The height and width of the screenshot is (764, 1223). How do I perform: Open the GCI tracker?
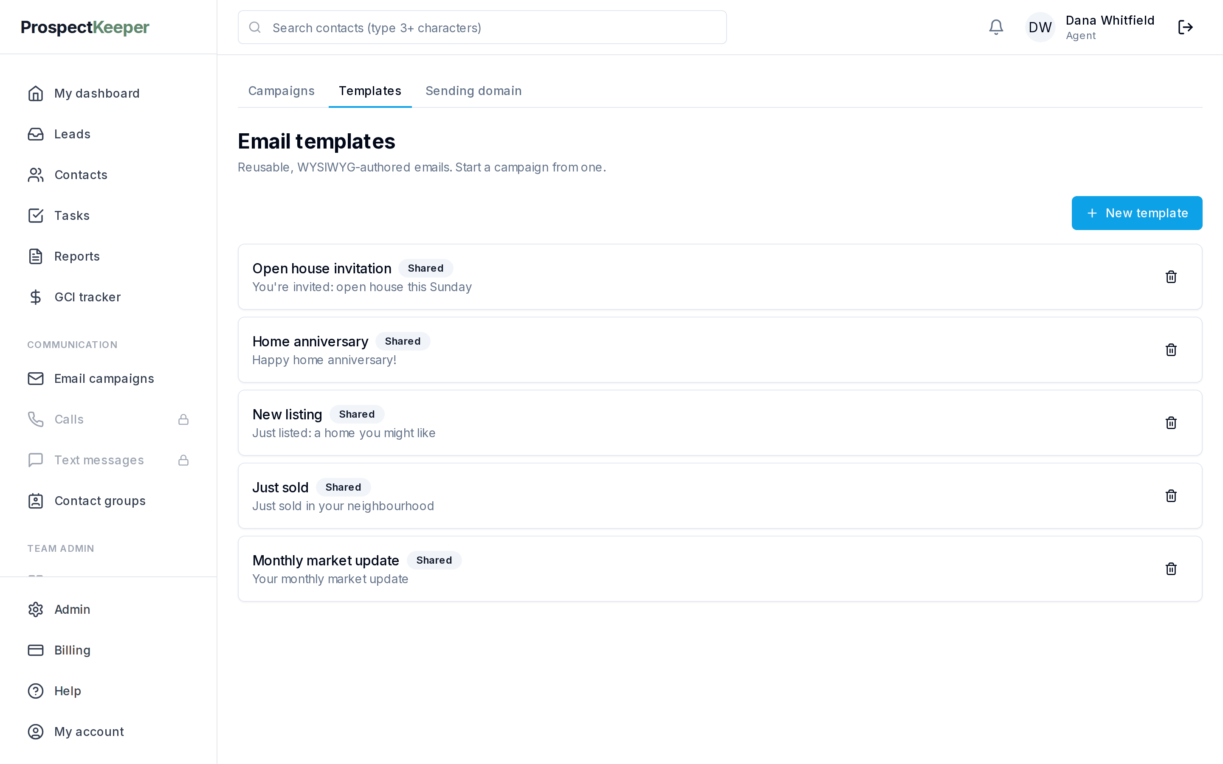pyautogui.click(x=108, y=297)
